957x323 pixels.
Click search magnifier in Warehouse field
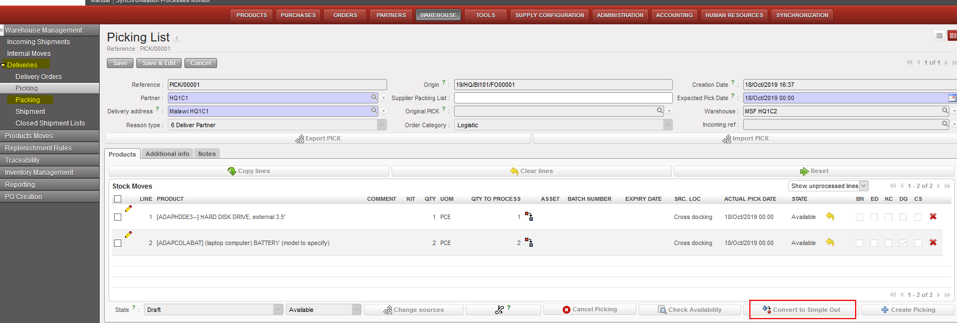pos(945,111)
